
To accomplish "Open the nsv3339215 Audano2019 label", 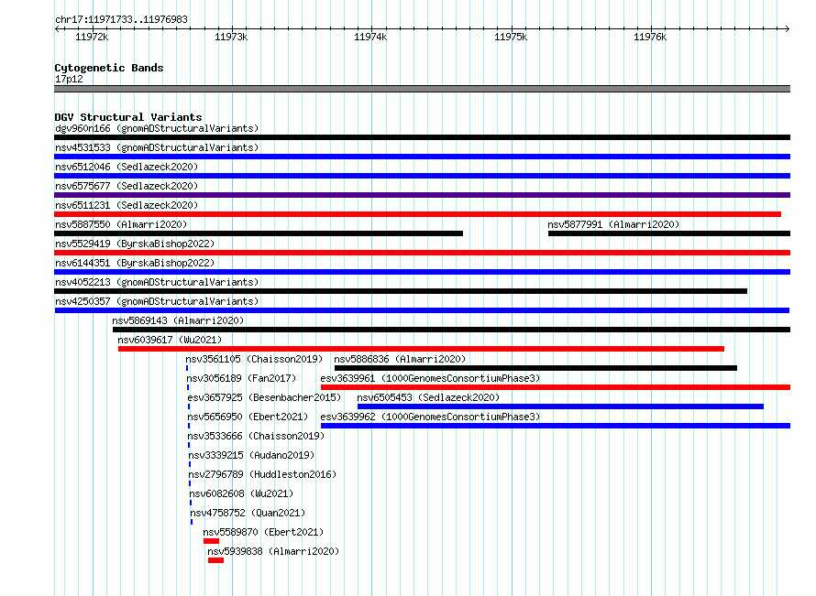I will (x=251, y=455).
